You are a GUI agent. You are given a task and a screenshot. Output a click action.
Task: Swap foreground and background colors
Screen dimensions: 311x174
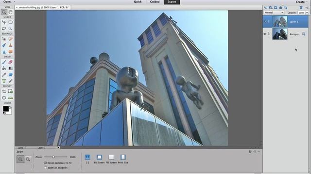click(10, 107)
